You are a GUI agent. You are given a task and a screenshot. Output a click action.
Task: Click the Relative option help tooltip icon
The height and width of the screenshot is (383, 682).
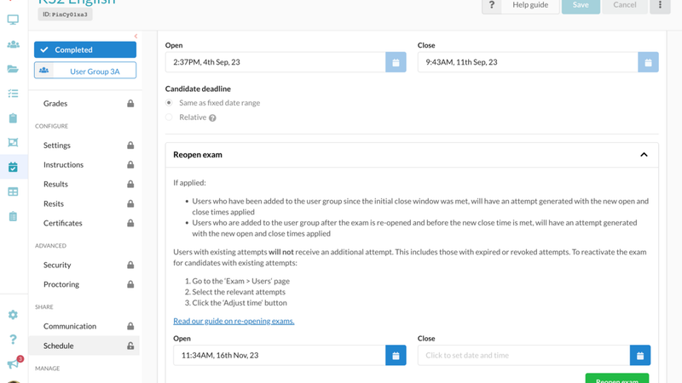pyautogui.click(x=212, y=117)
